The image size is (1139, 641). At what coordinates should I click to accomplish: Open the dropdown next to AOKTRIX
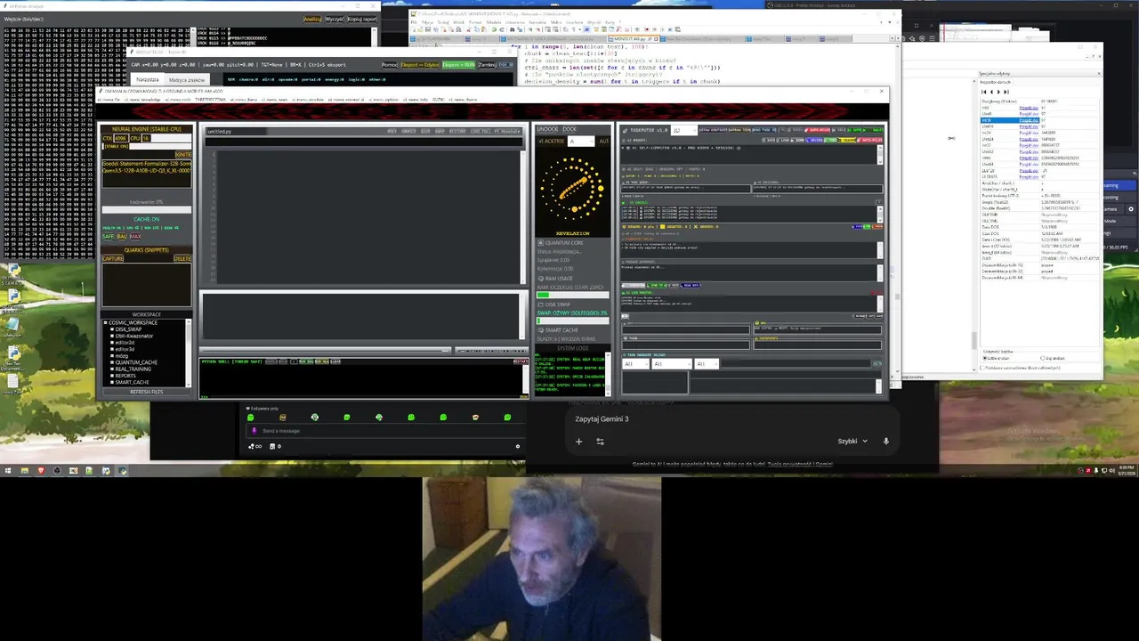(x=582, y=141)
